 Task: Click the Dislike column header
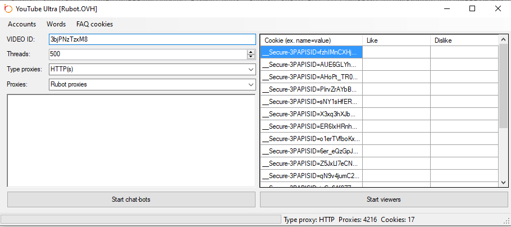coord(464,40)
